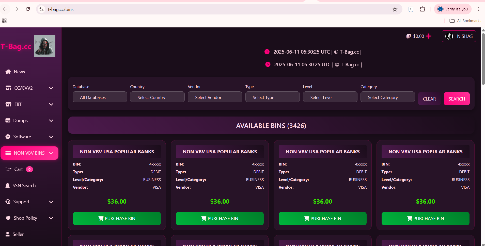Click the coins icon next to $0.00 balance
This screenshot has width=485, height=246.
[x=408, y=36]
